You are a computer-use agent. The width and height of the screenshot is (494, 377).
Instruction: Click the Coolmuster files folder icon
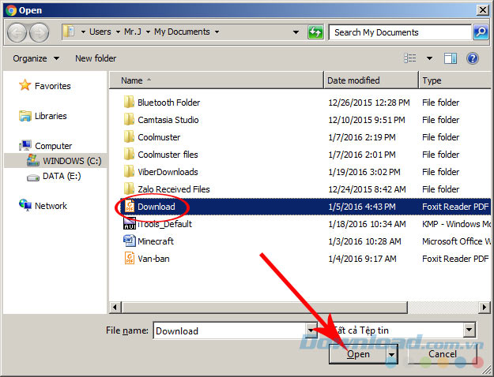point(129,154)
